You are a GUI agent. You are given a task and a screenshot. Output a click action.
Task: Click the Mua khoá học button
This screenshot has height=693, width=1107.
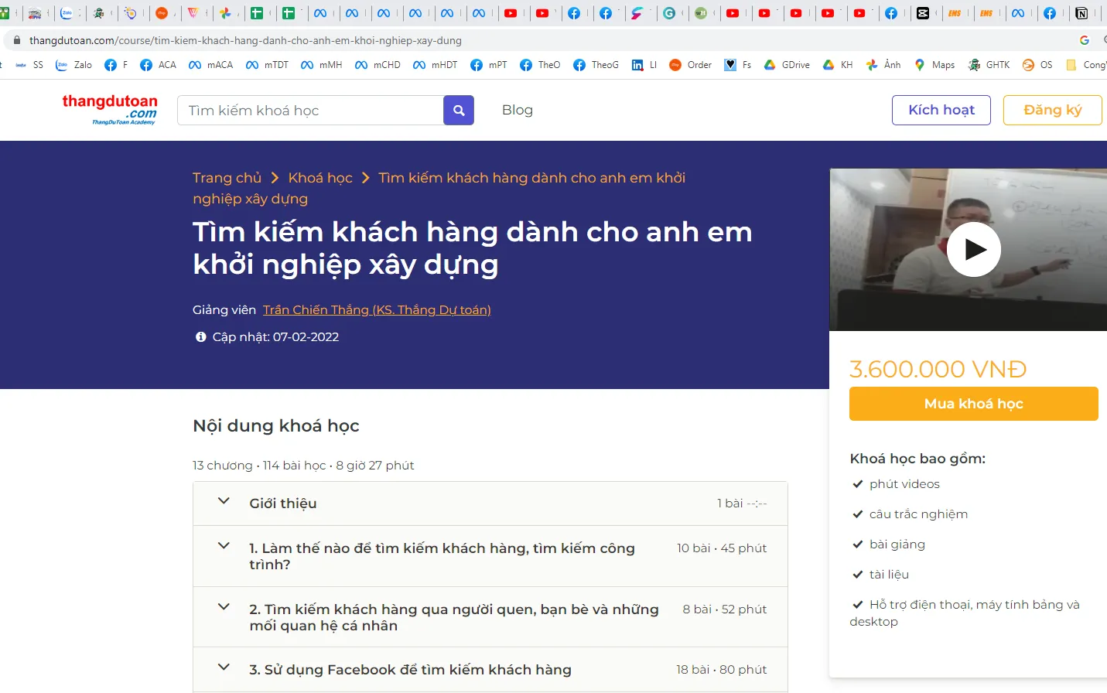[973, 404]
